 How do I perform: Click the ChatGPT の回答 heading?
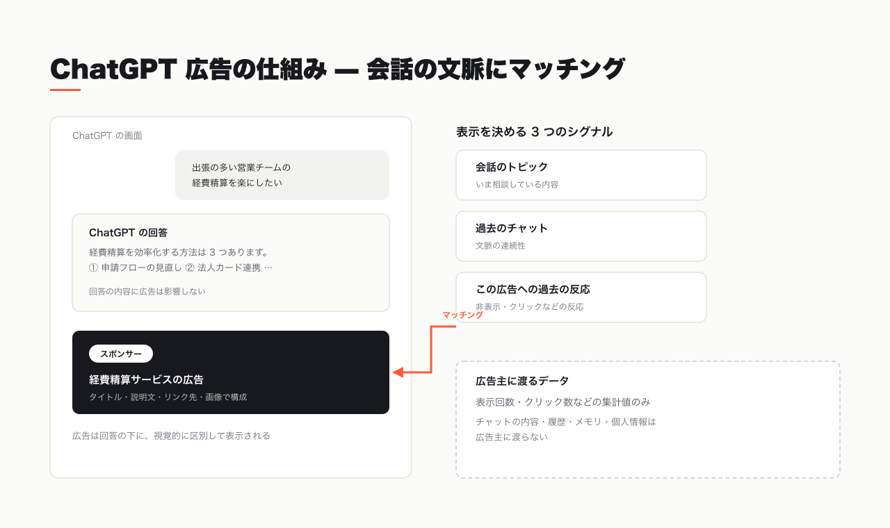(128, 233)
